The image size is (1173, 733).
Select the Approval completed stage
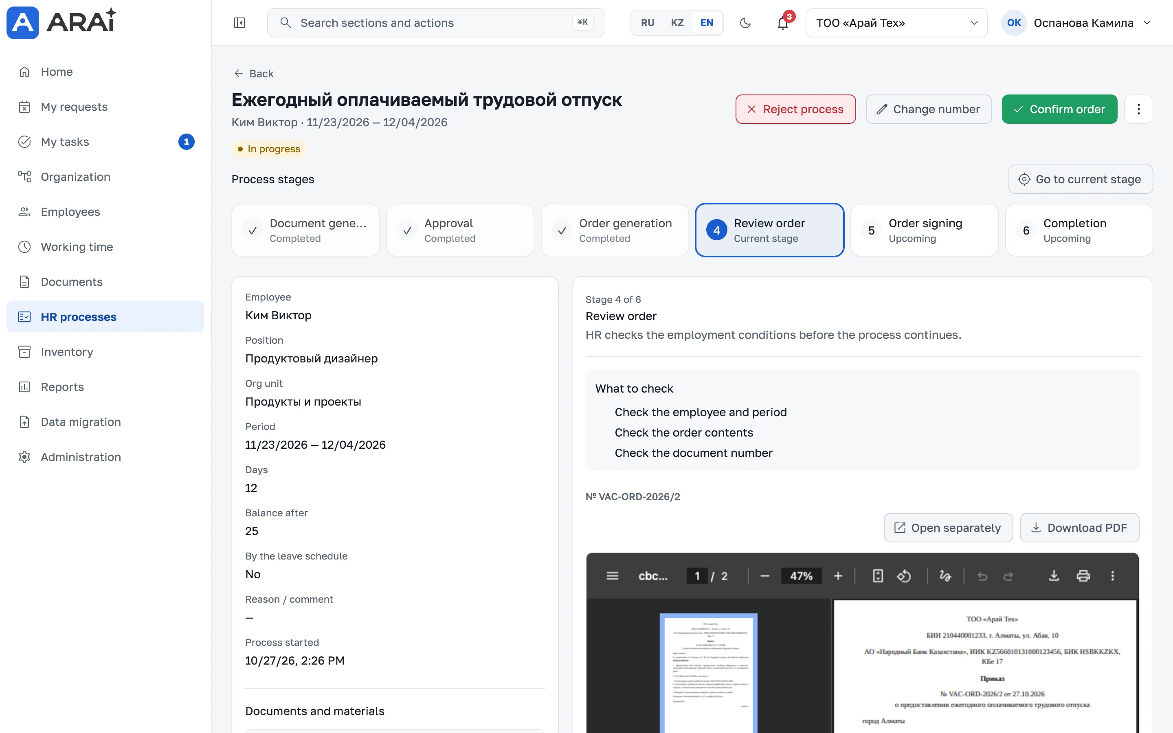460,230
